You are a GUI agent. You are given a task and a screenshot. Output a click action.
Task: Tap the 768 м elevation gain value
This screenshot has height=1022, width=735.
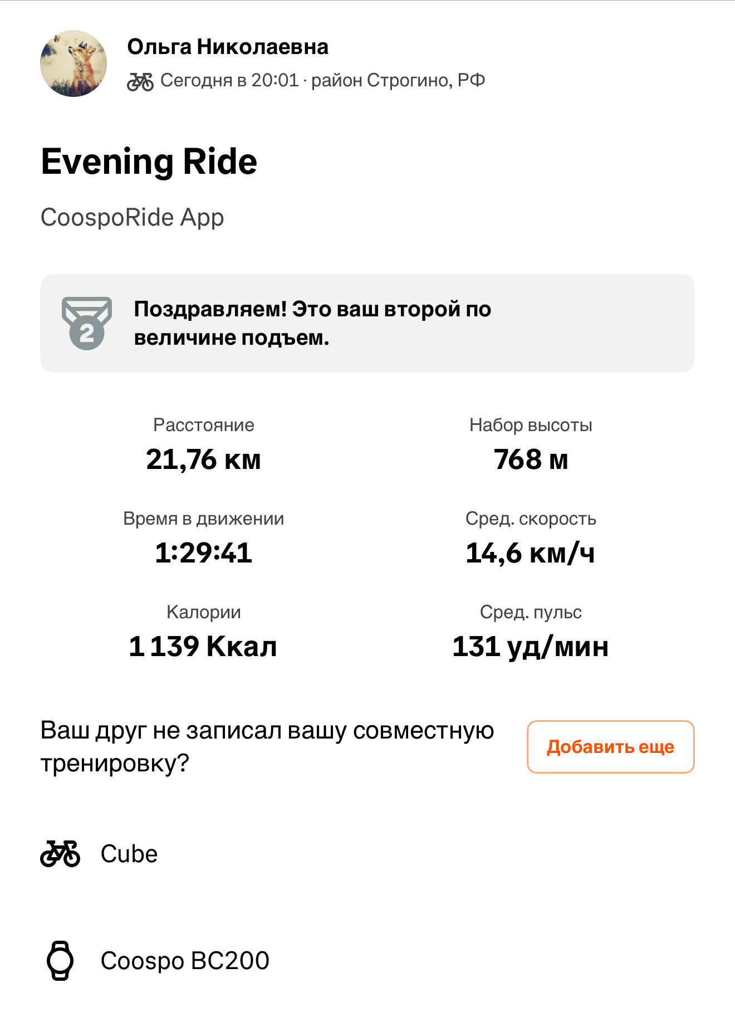(x=531, y=459)
